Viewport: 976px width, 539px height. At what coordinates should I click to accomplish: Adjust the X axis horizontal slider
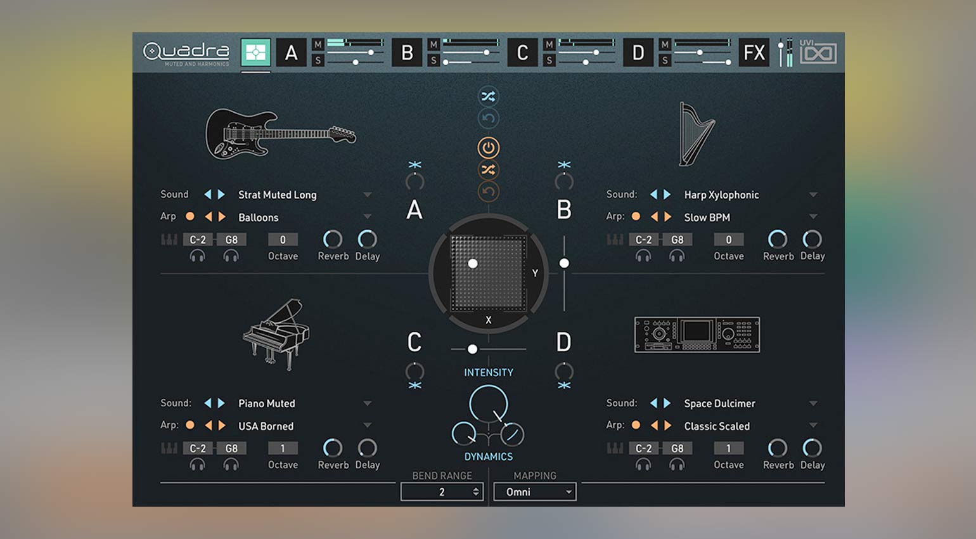tap(488, 349)
